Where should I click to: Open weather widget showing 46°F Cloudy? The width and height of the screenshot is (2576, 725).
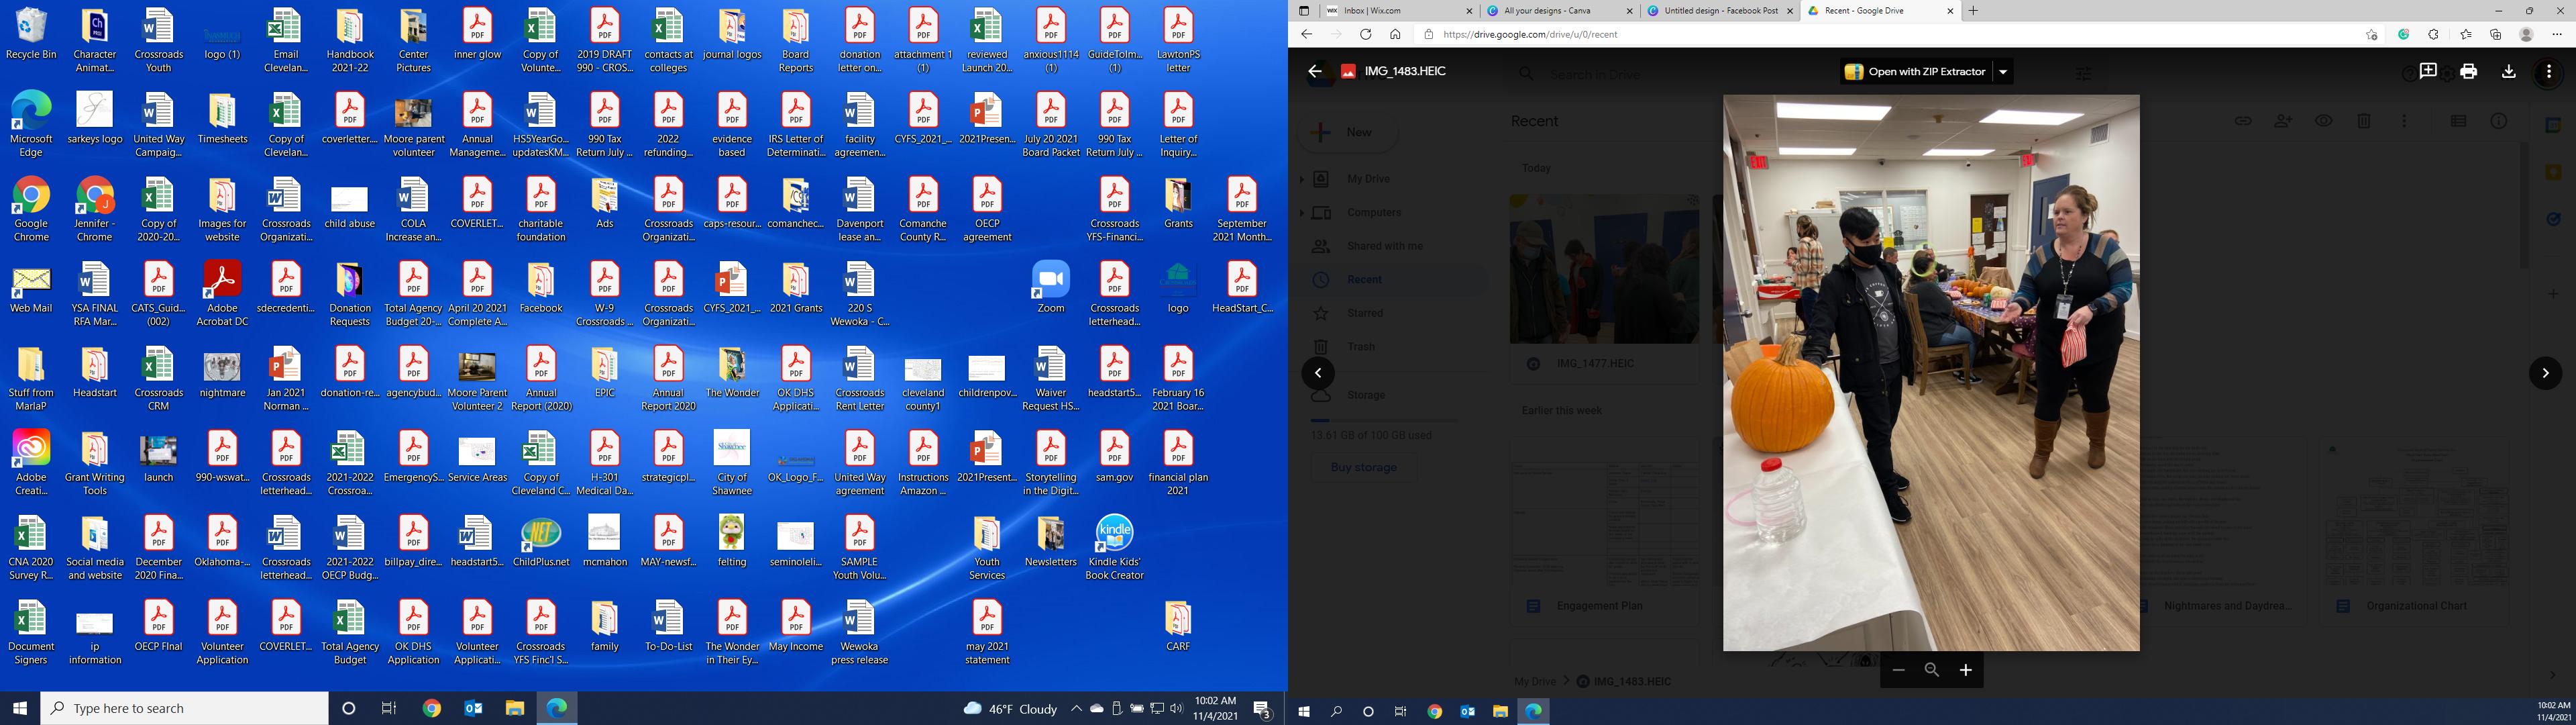[x=1010, y=709]
